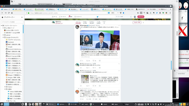Go back with the Firefox back arrow
This screenshot has height=106, width=189.
(2, 13)
